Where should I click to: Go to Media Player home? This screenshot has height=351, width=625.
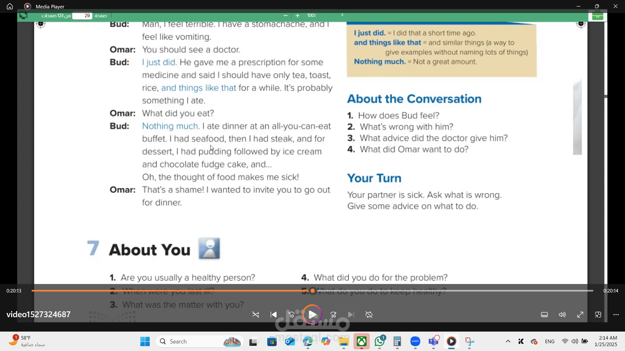pos(10,6)
